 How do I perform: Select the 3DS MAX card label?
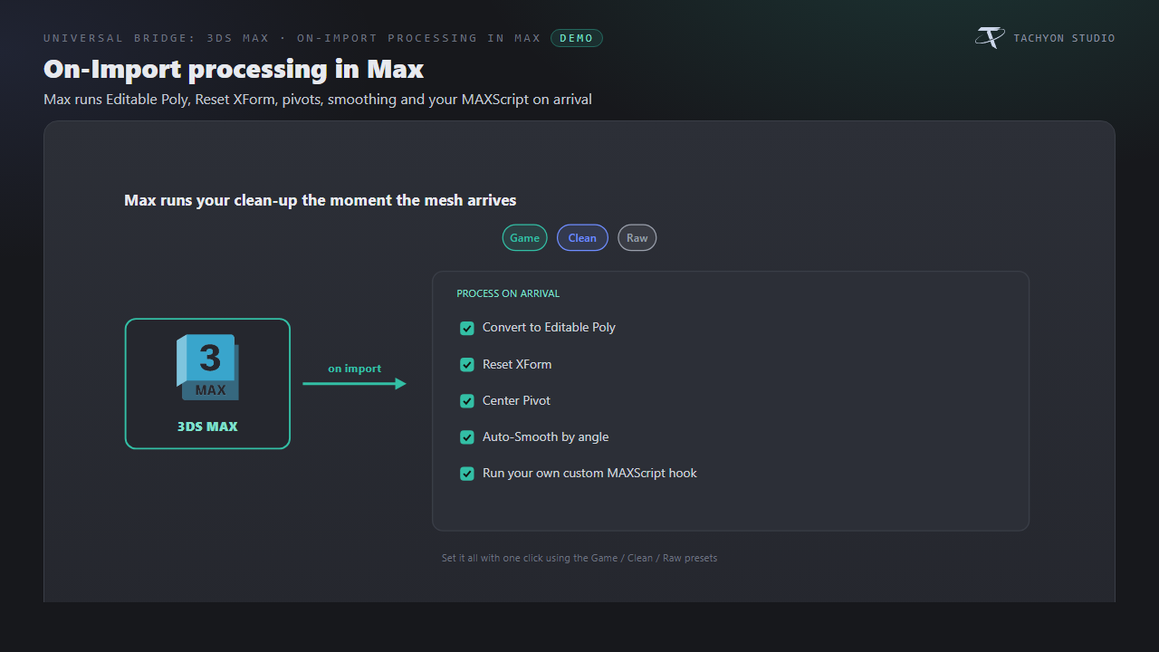click(x=207, y=427)
